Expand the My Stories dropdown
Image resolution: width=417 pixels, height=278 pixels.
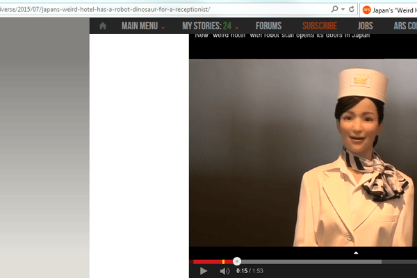click(x=210, y=26)
